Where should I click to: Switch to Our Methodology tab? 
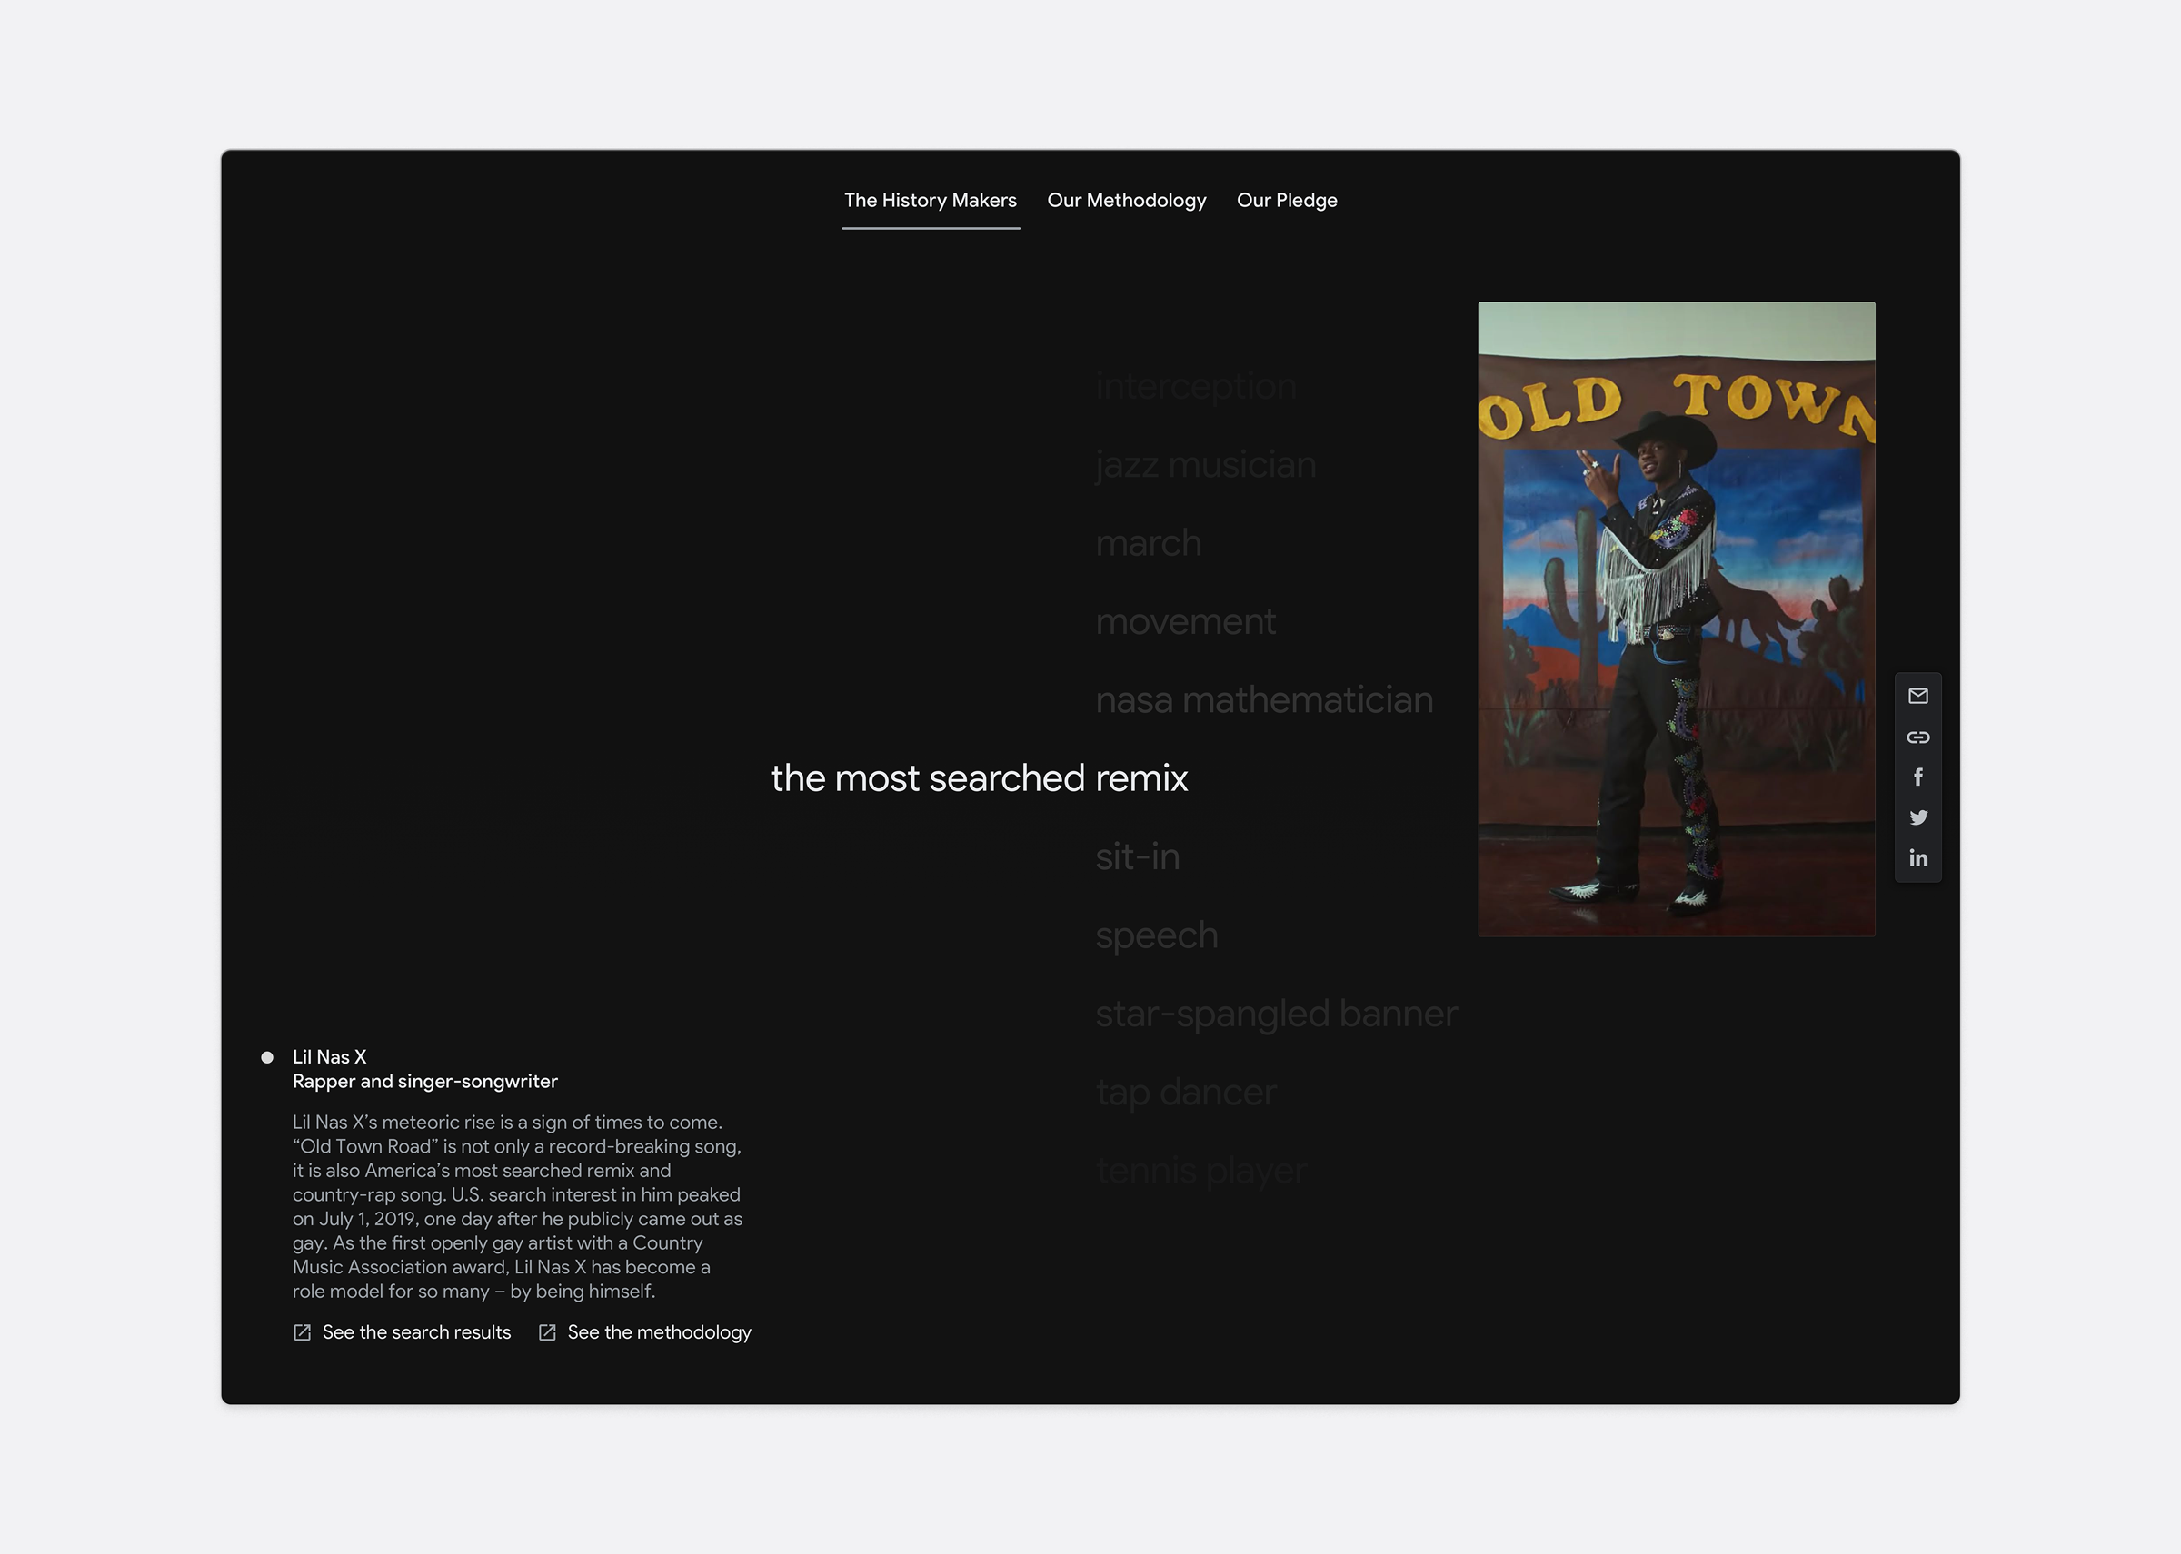[1127, 200]
